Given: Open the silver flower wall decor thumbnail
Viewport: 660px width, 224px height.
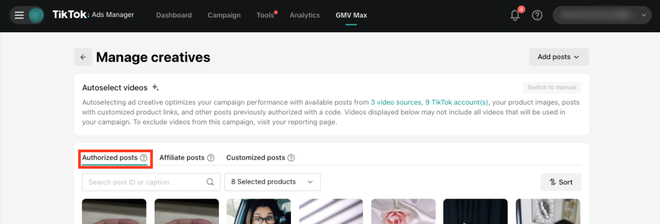Looking at the screenshot, I should pos(548,211).
